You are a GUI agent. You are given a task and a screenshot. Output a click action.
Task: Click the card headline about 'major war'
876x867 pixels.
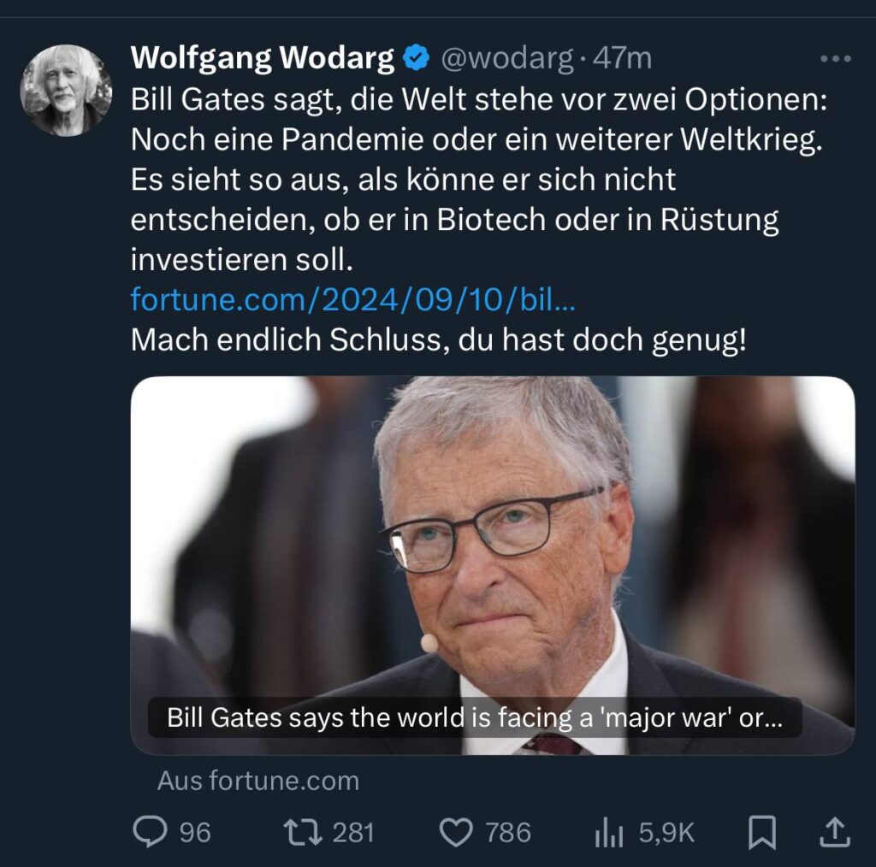pyautogui.click(x=475, y=717)
